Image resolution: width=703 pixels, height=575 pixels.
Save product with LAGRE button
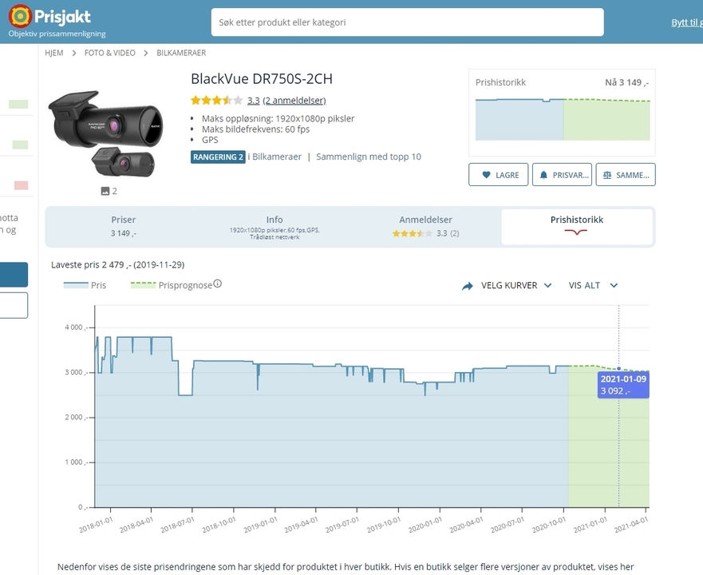tap(498, 175)
